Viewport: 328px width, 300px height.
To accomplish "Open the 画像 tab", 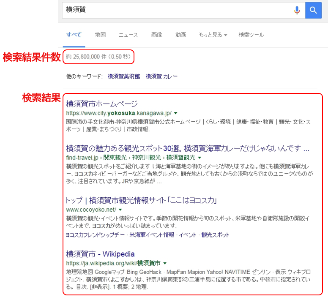I will tap(157, 35).
